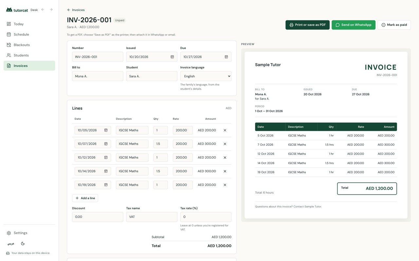
Task: Click Description field of 10/12/2026 line
Action: pos(132,158)
